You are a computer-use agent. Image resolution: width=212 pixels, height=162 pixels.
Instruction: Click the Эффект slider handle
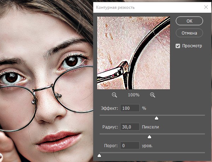click(x=157, y=118)
